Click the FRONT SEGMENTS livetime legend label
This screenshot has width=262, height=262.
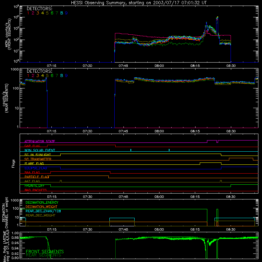pos(45,252)
